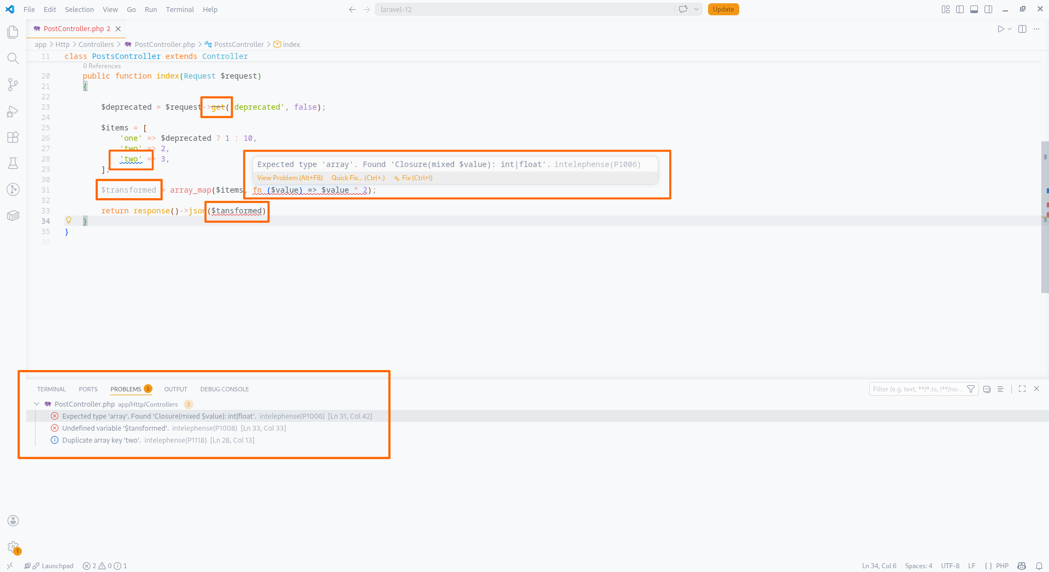
Task: Click the 0 References code lens
Action: tap(102, 66)
